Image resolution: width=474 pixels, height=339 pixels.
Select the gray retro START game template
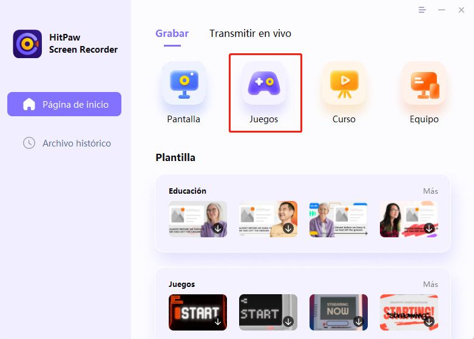(268, 312)
